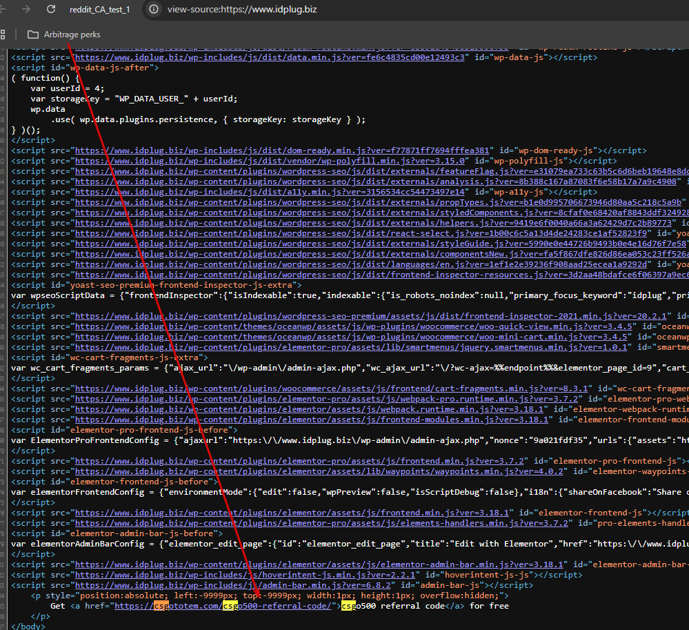Click the browser reload icon
This screenshot has width=689, height=630.
coord(51,9)
